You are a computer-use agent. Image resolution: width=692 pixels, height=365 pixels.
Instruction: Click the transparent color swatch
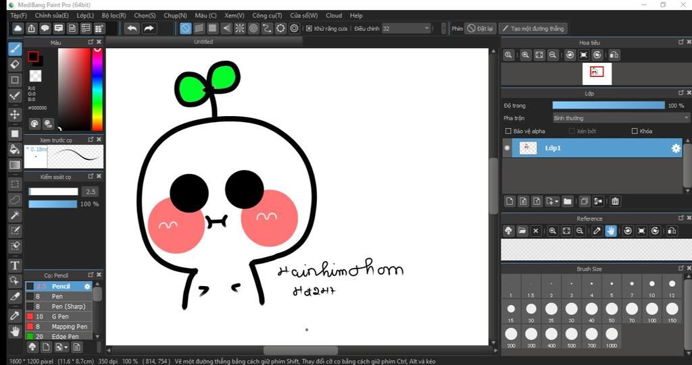35,76
